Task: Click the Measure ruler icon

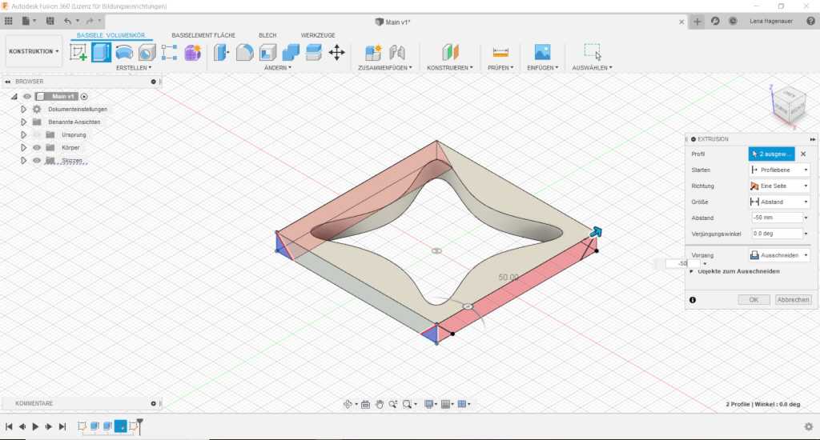Action: 500,52
